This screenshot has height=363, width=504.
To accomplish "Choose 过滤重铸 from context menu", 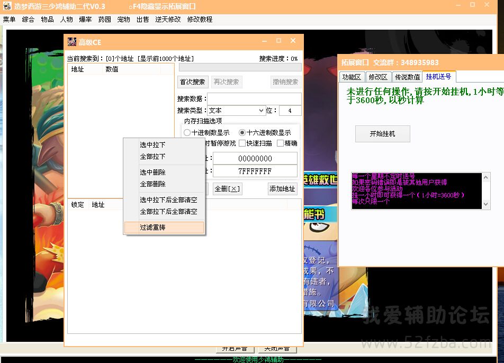I will click(x=164, y=228).
